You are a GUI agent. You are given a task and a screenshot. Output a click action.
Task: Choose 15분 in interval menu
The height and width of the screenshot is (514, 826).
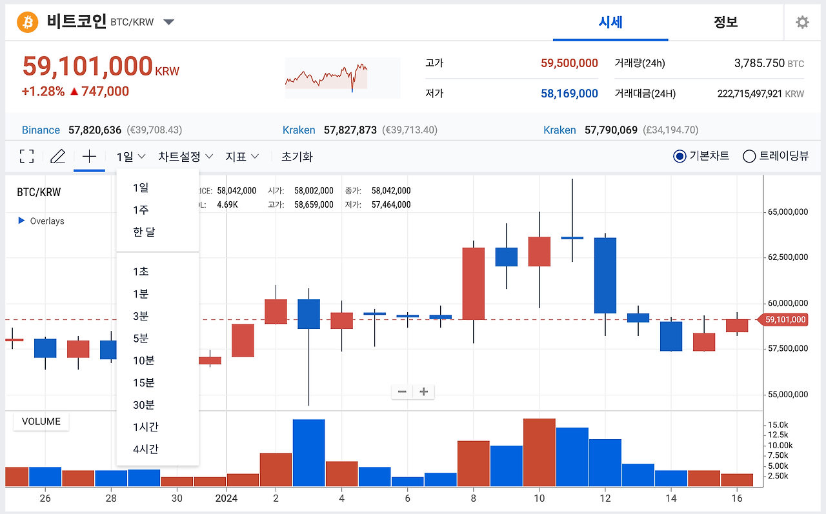(x=157, y=382)
